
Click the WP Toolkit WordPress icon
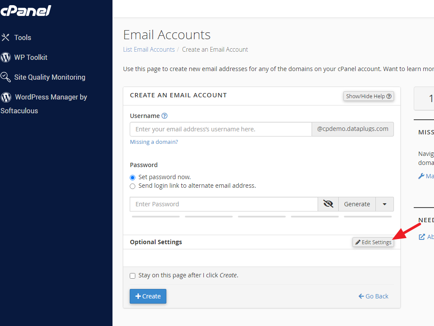6,57
